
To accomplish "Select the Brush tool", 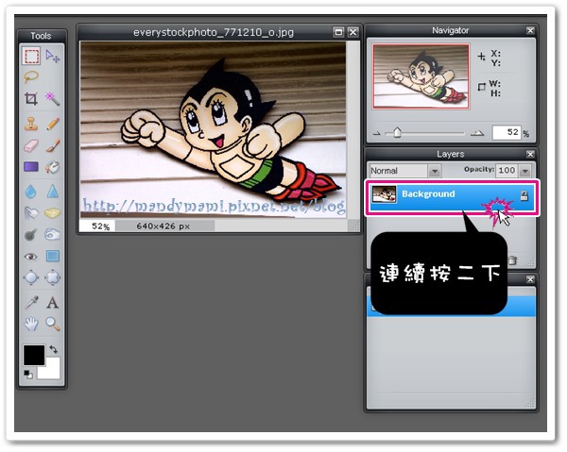I will [53, 145].
